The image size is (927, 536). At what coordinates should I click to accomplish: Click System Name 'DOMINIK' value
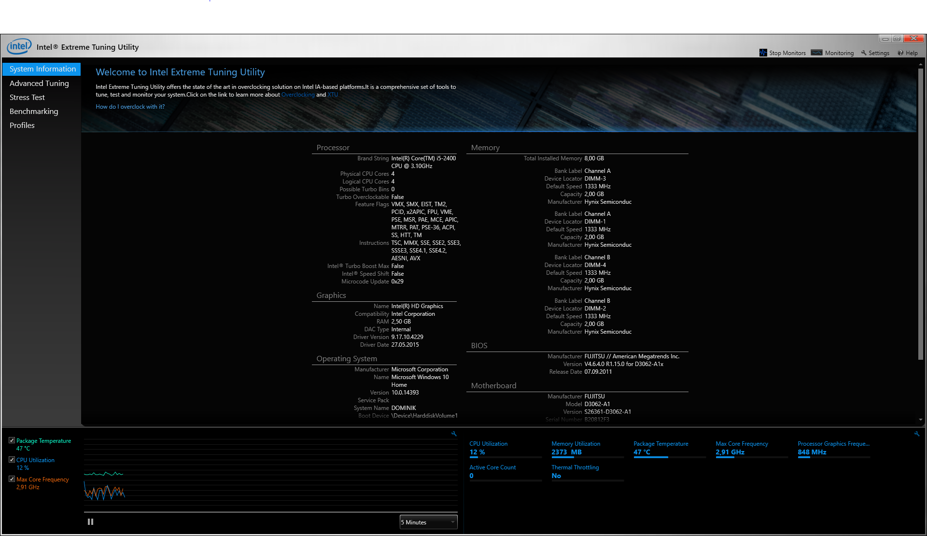click(403, 408)
